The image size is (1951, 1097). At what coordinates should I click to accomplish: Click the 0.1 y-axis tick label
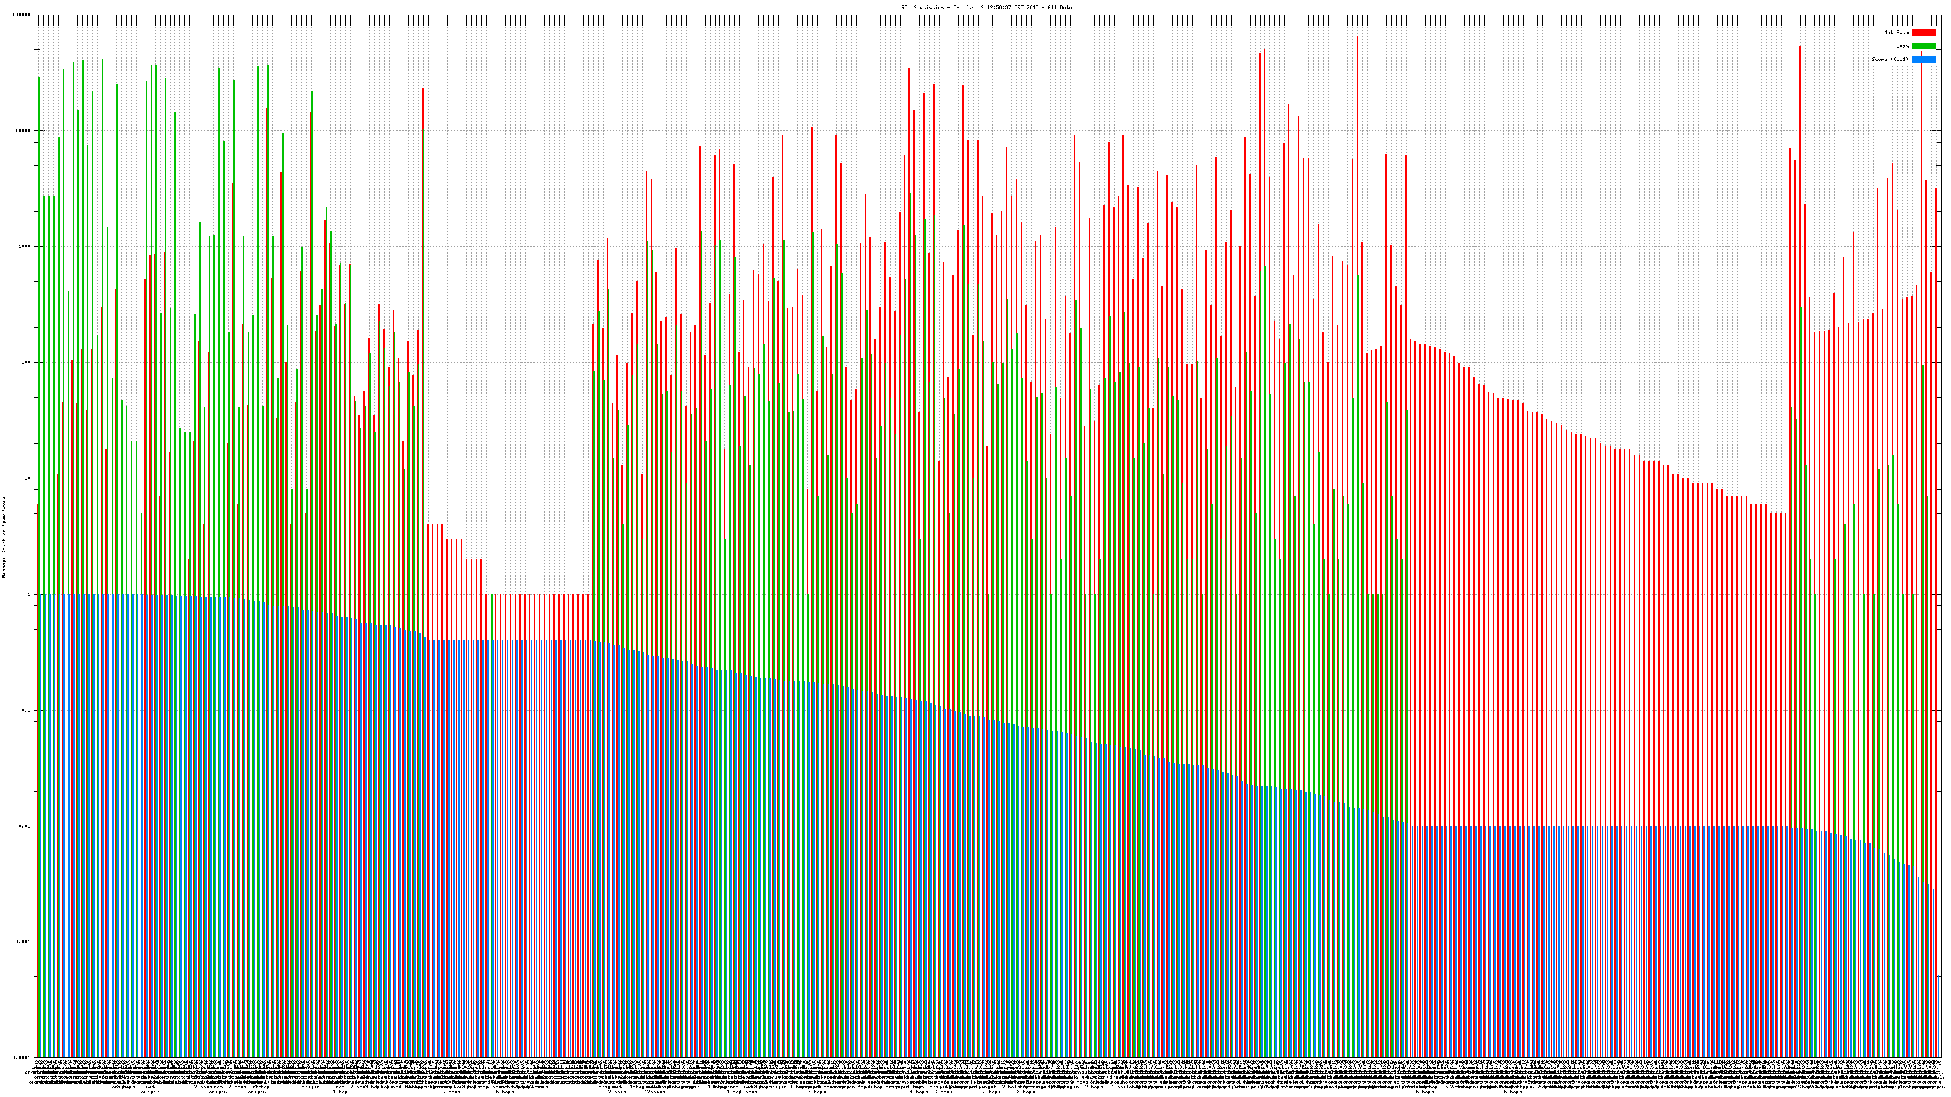(x=26, y=710)
